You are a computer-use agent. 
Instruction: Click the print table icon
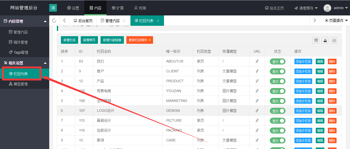(x=334, y=40)
